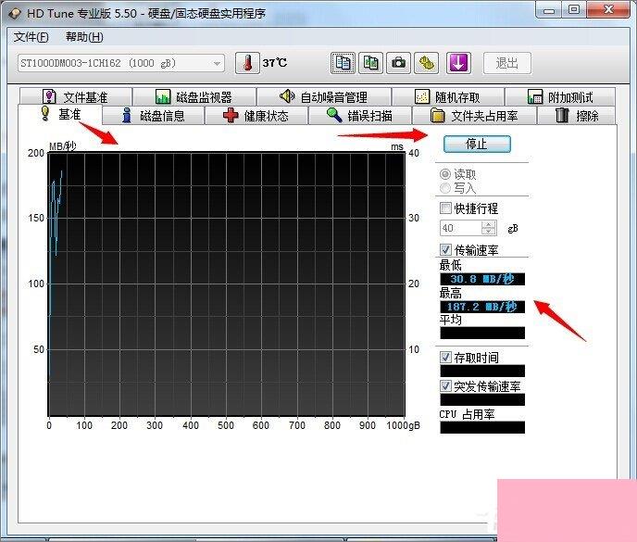Click the 40 gB short stroke input field
The width and height of the screenshot is (637, 542).
coord(460,228)
